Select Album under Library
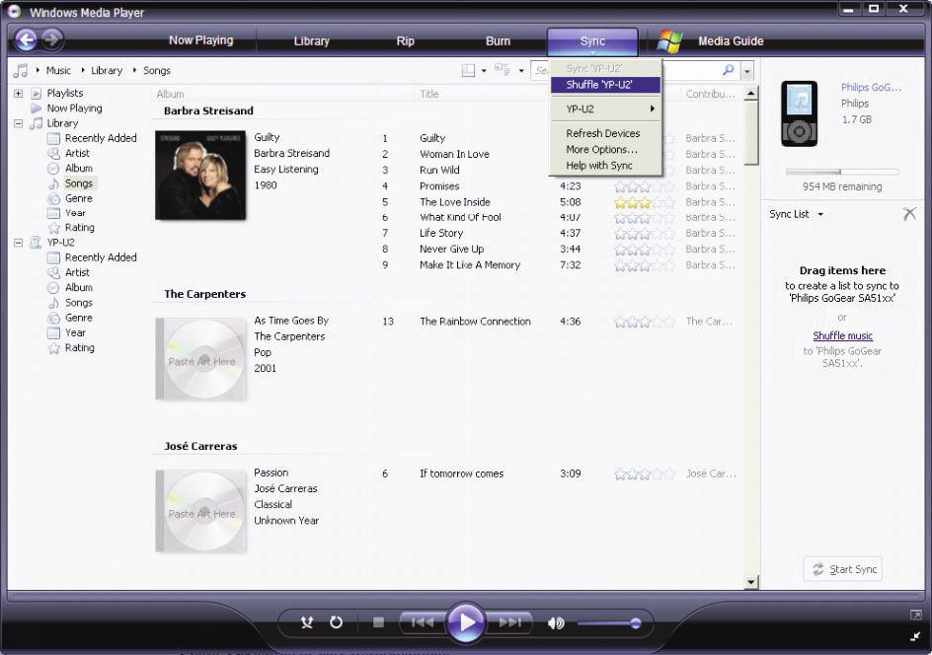Viewport: 932px width, 655px height. pos(78,168)
